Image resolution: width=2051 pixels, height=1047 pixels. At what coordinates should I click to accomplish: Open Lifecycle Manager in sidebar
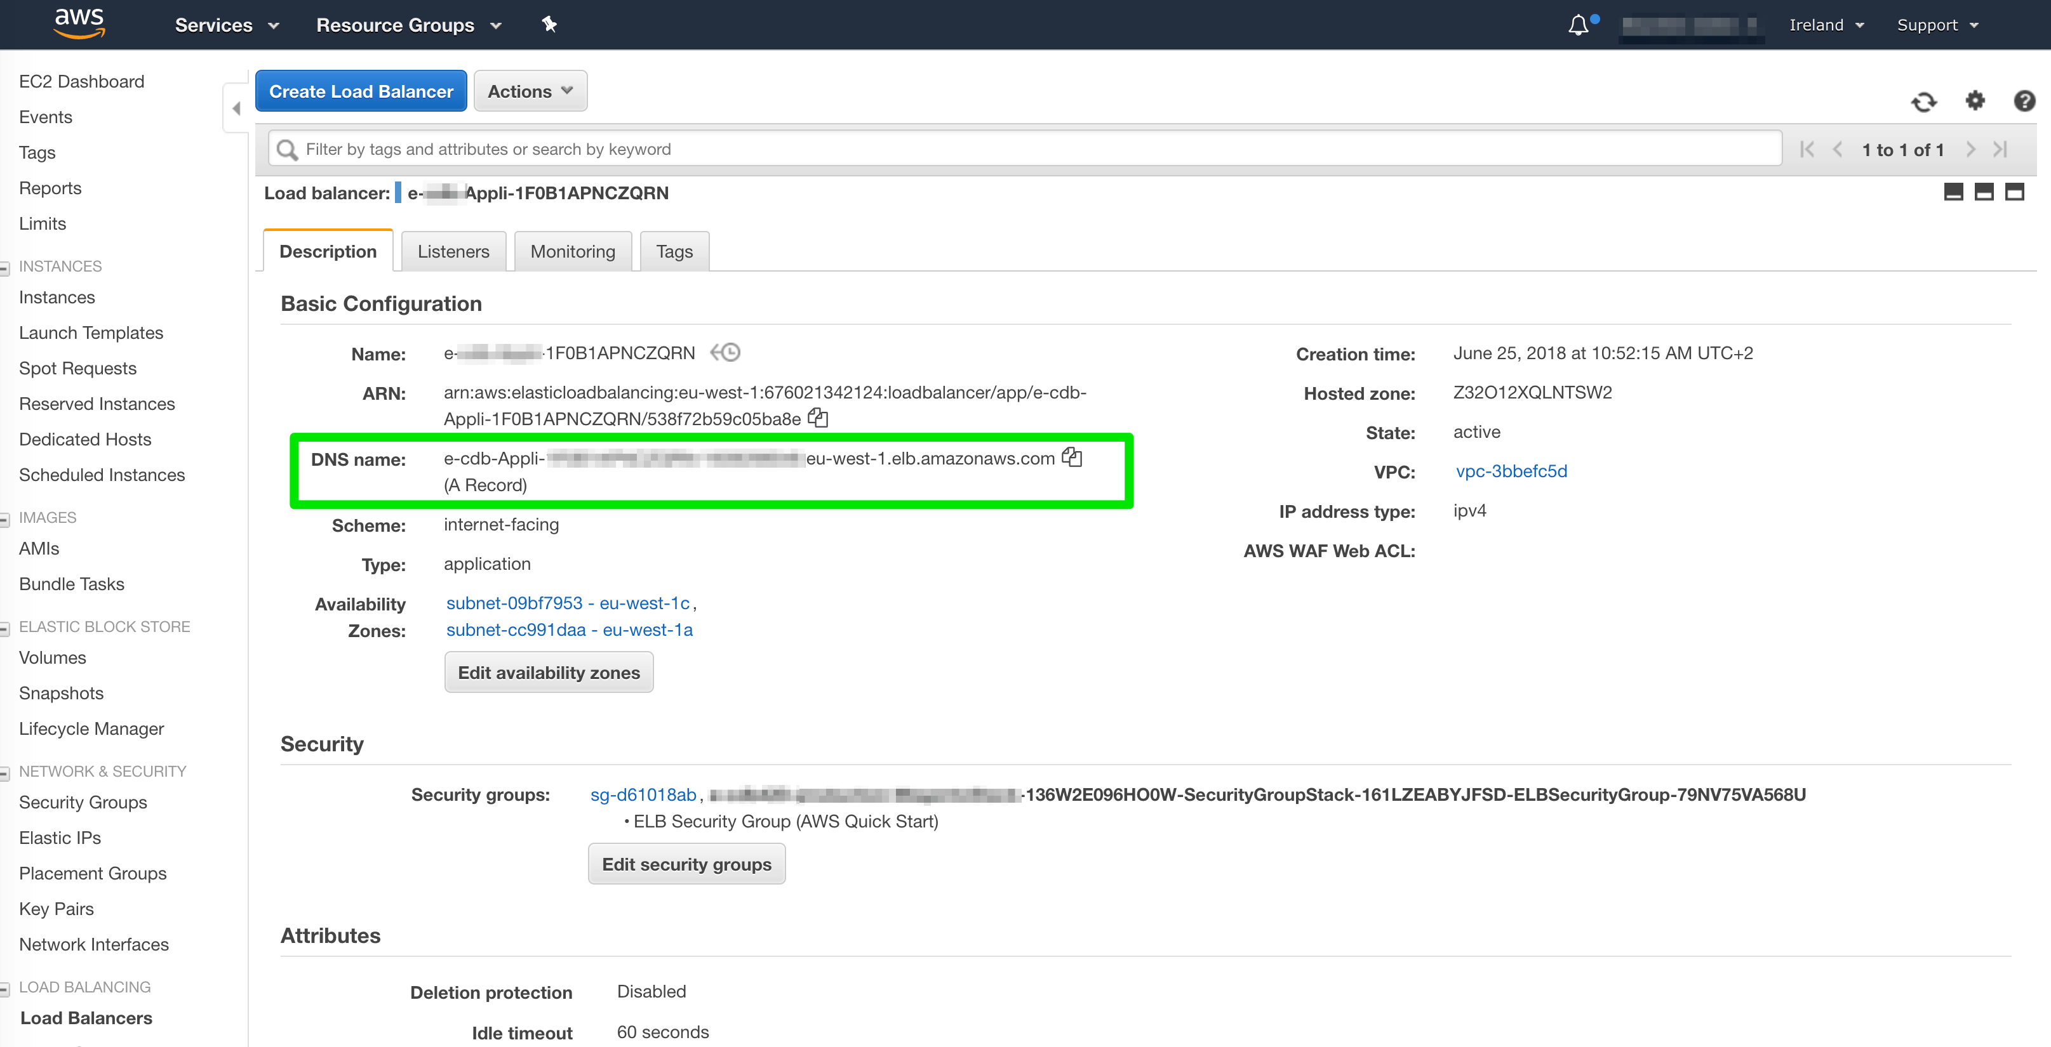tap(91, 728)
